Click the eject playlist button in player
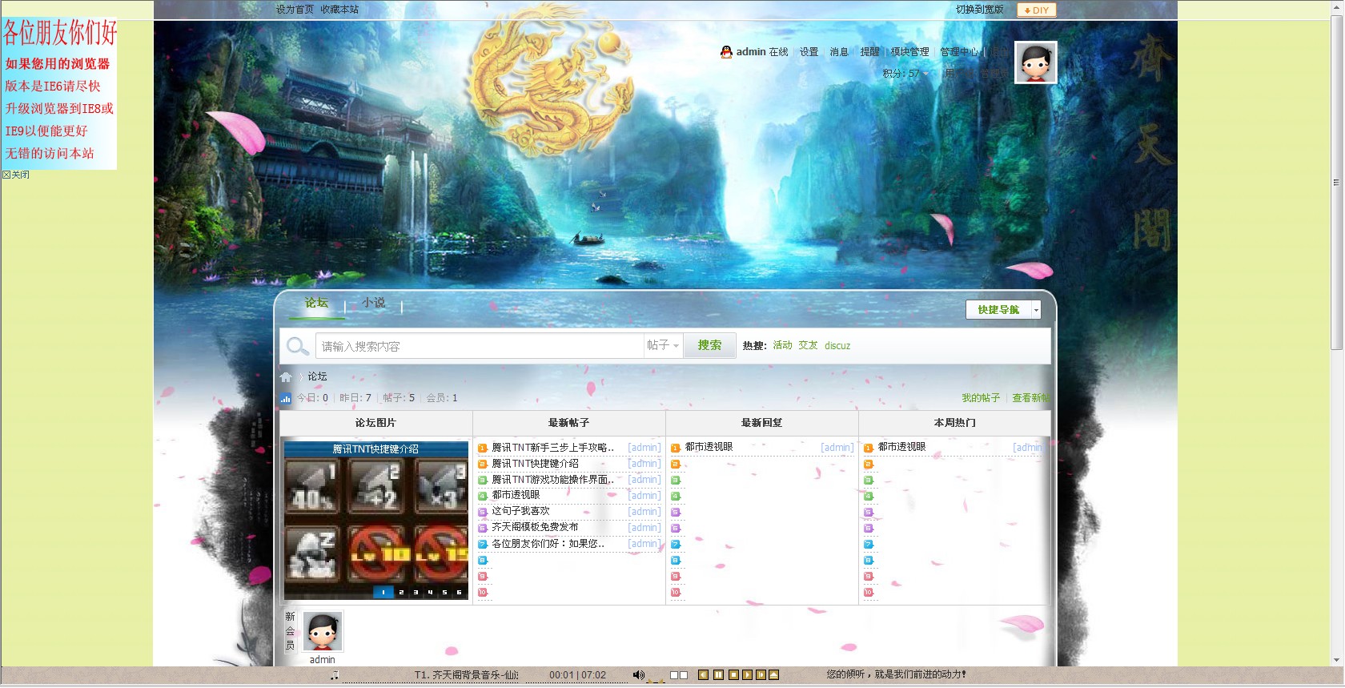 (x=774, y=675)
